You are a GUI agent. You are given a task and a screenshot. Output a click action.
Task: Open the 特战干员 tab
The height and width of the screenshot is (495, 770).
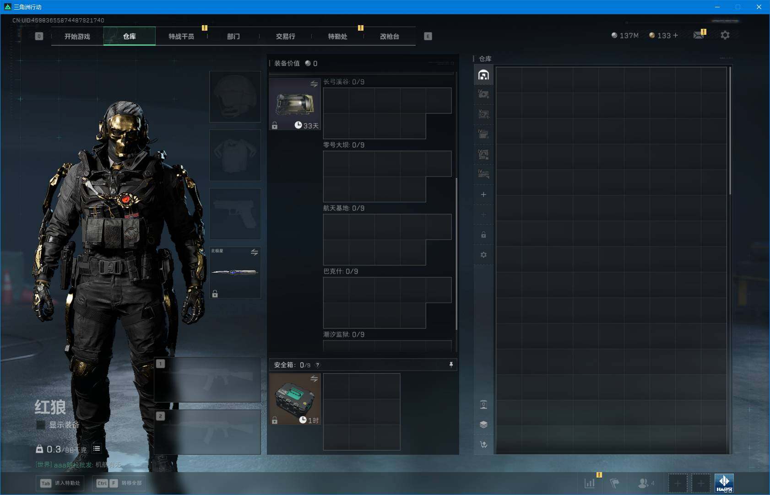coord(181,36)
